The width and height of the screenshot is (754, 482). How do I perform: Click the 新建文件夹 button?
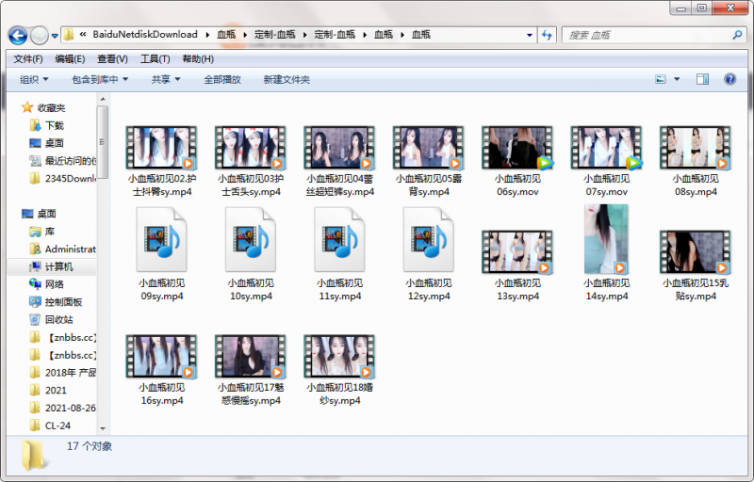coord(287,80)
